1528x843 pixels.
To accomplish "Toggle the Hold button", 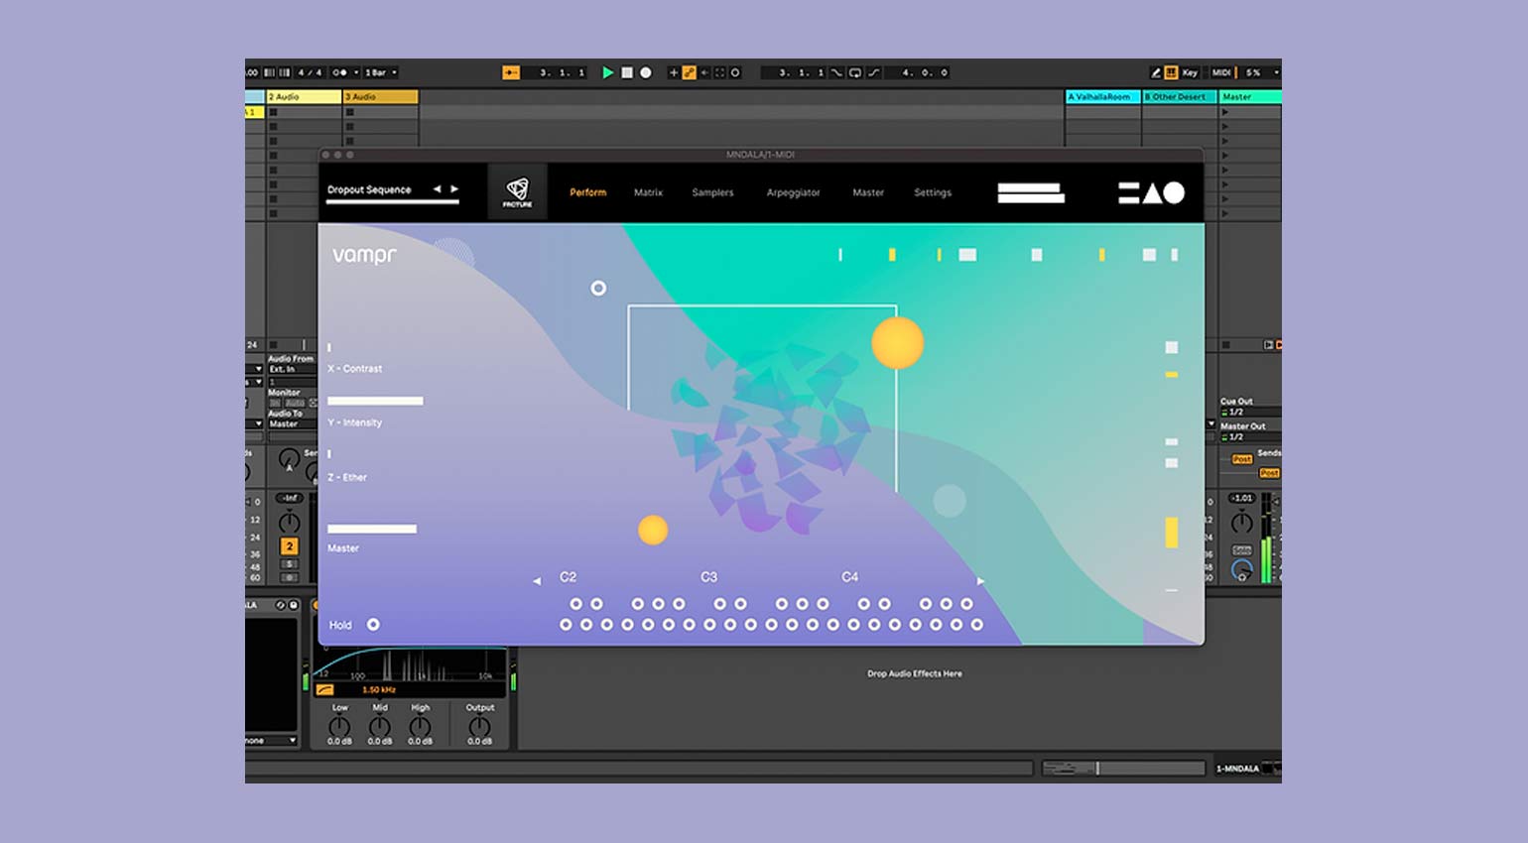I will (373, 625).
